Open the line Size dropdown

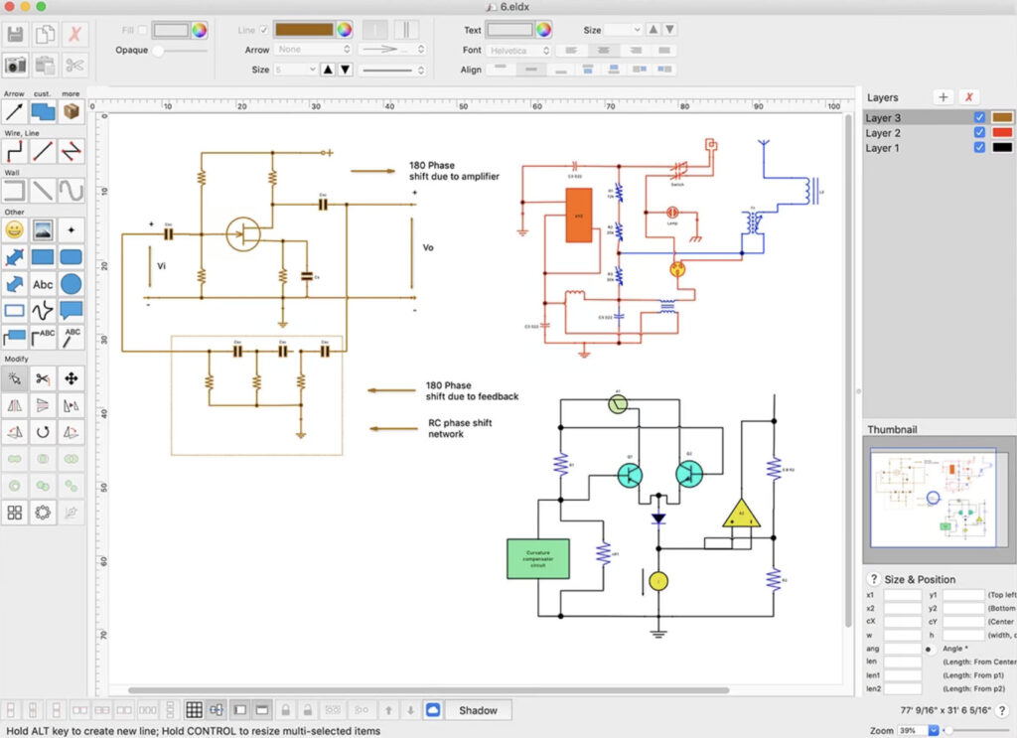(296, 70)
